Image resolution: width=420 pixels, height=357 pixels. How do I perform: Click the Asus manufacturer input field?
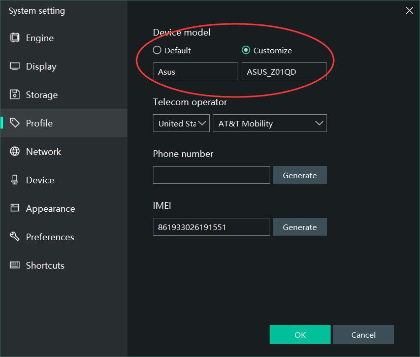pyautogui.click(x=195, y=72)
